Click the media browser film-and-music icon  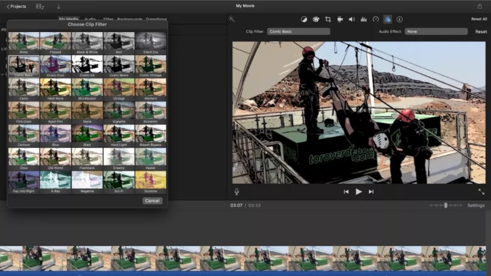point(40,6)
